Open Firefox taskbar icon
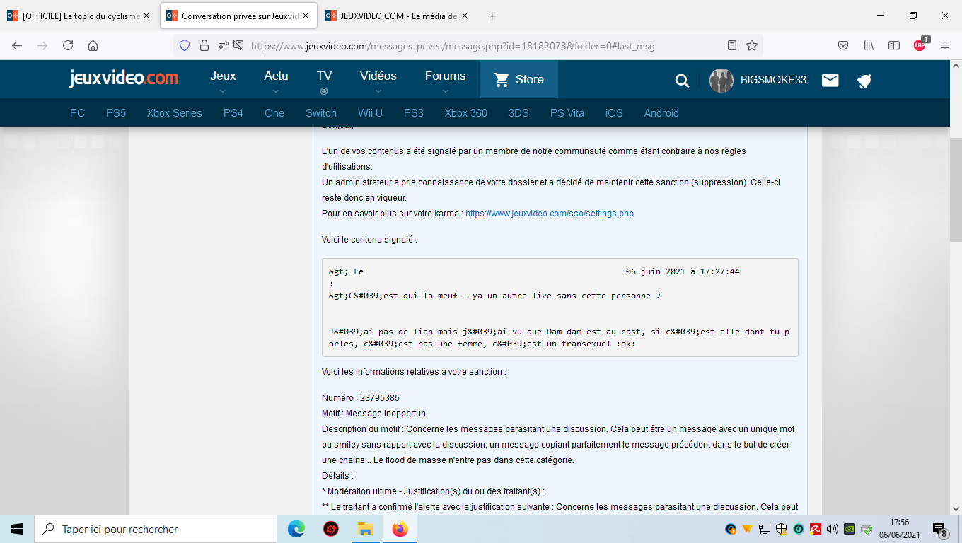The width and height of the screenshot is (962, 543). 400,529
